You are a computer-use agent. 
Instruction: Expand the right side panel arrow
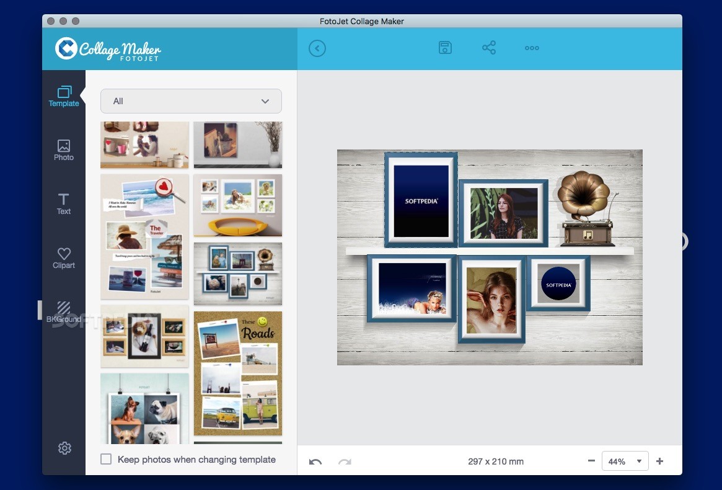680,241
